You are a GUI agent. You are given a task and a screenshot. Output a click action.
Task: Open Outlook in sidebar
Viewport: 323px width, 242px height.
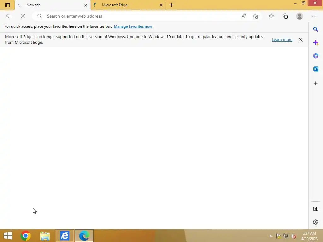[x=315, y=69]
